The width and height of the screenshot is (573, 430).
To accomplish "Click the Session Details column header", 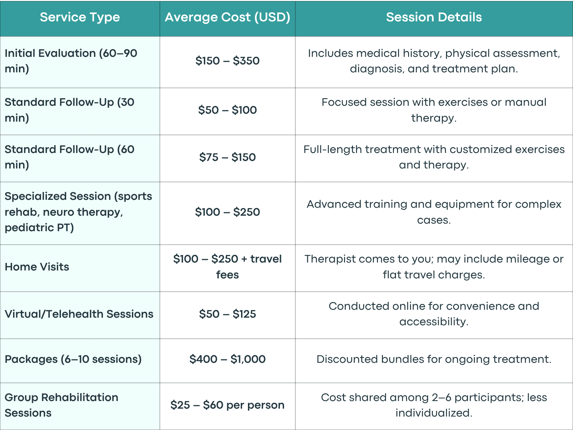I will pyautogui.click(x=434, y=17).
